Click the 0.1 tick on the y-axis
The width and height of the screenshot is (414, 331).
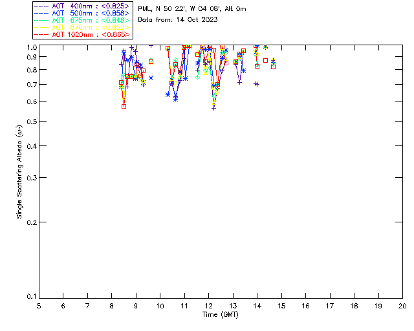click(x=30, y=297)
